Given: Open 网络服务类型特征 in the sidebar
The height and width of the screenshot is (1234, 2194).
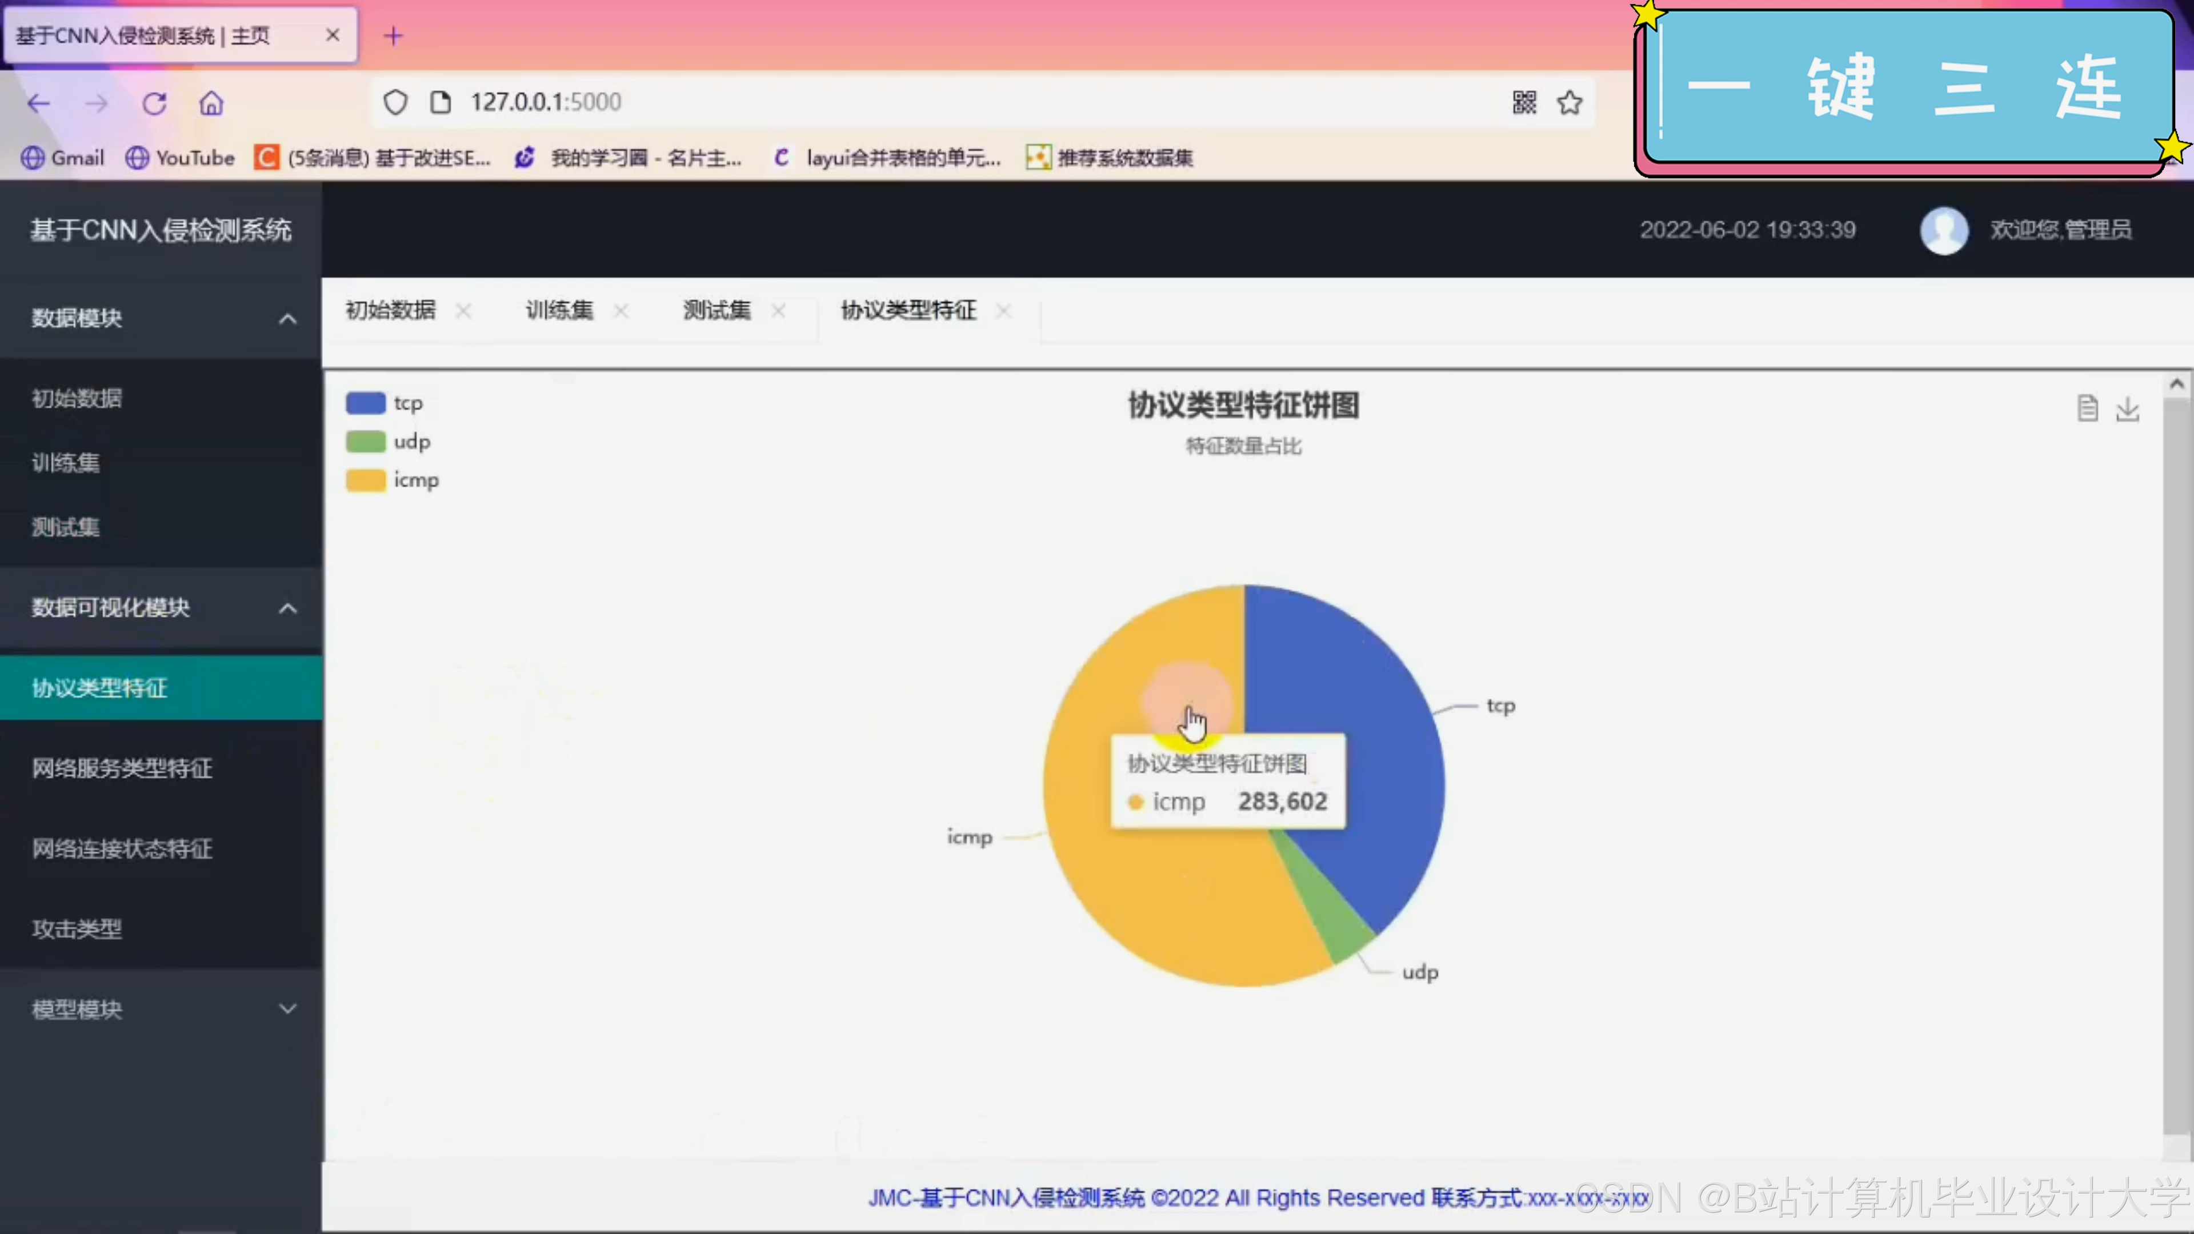Looking at the screenshot, I should tap(122, 768).
